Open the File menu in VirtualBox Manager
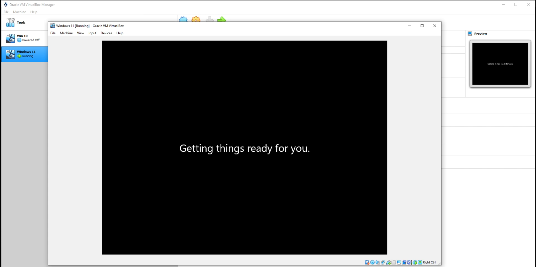The height and width of the screenshot is (267, 536). coord(6,12)
